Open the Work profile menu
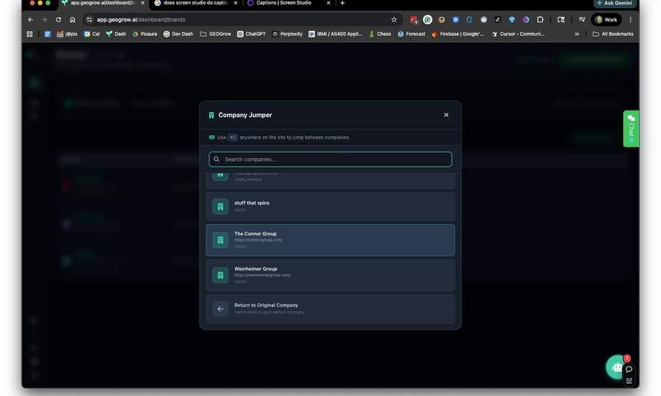The image size is (661, 396). click(x=606, y=20)
